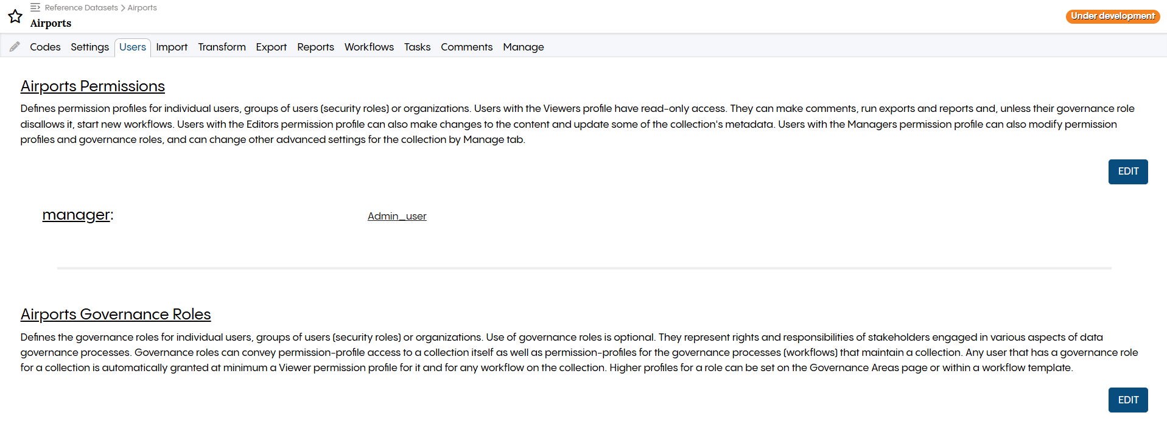This screenshot has width=1167, height=435.
Task: Click the favorite star icon beside Airports
Action: pos(15,16)
